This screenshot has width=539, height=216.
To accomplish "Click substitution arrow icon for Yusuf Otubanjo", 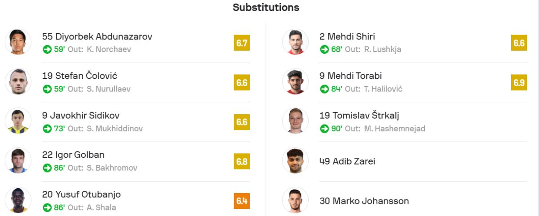I will point(47,207).
